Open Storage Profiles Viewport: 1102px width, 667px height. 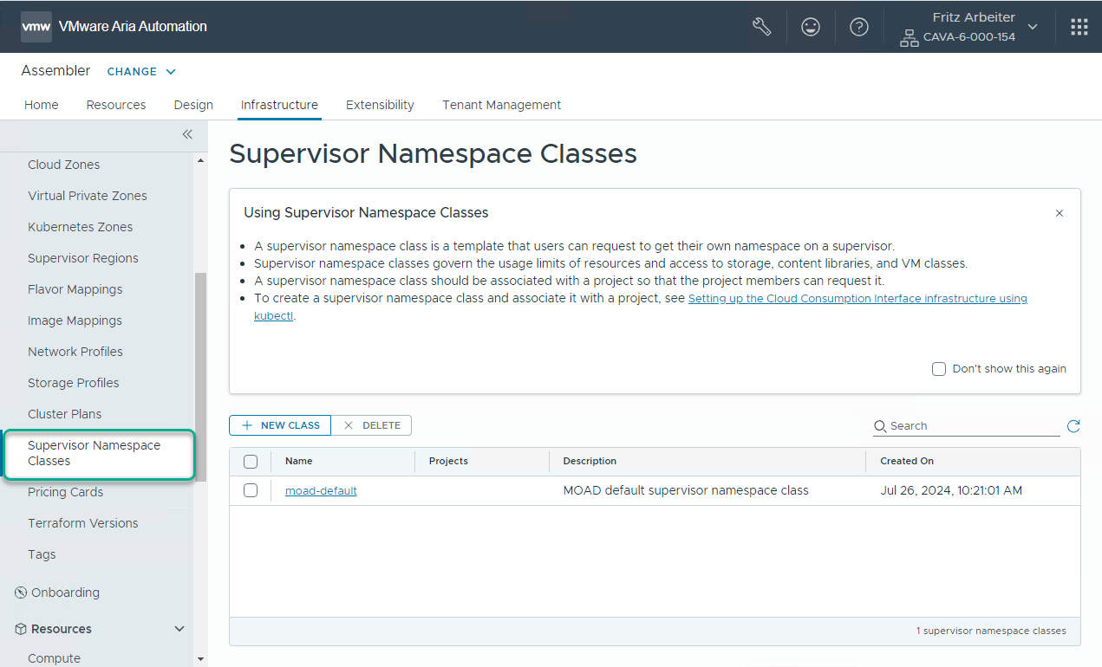click(x=74, y=383)
